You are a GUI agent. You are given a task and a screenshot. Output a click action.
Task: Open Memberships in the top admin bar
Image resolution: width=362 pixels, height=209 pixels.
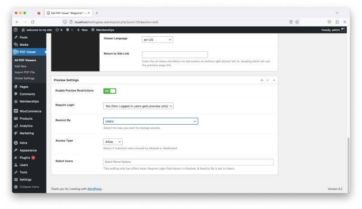(103, 30)
